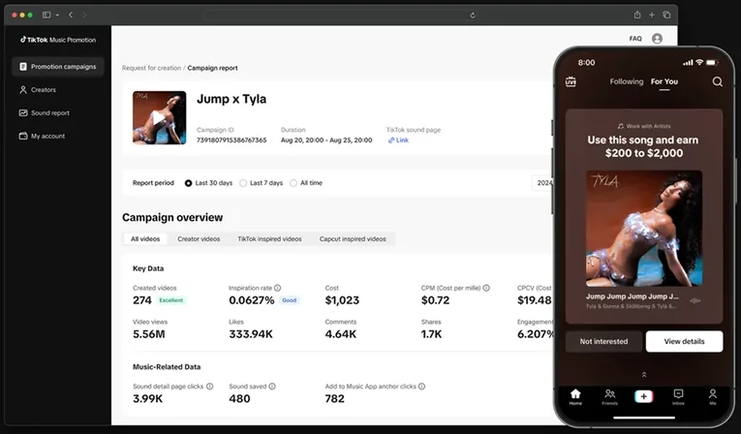Reload the page with the refresh icon
Viewport: 741px width, 434px height.
[x=473, y=15]
